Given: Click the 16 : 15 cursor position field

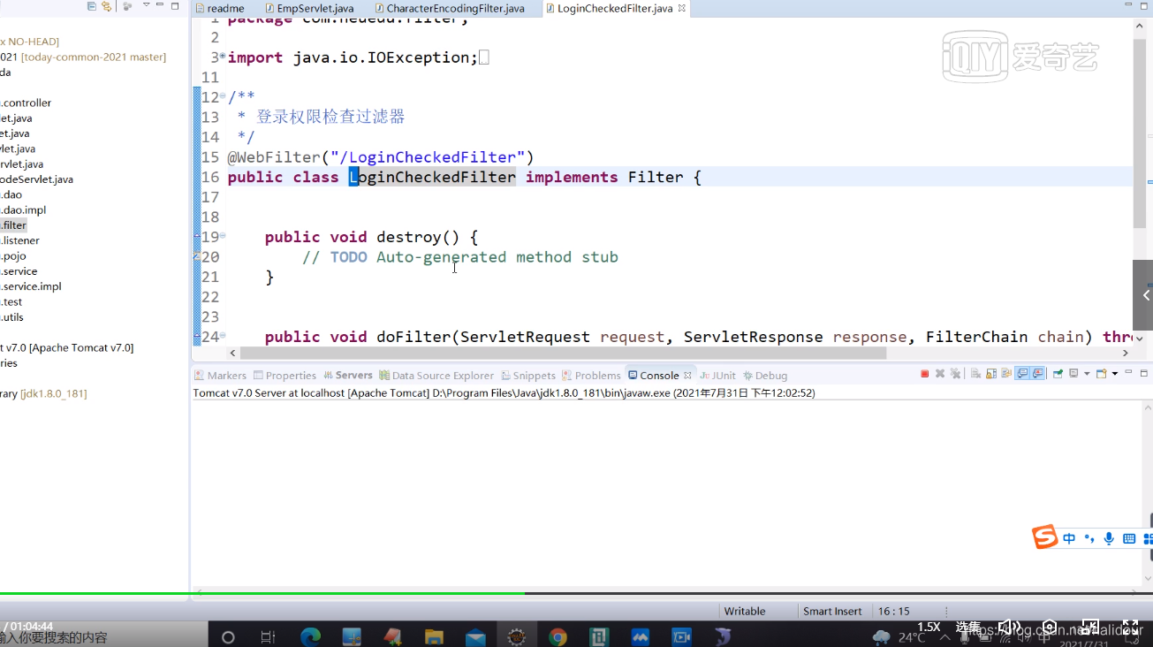Looking at the screenshot, I should click(x=893, y=611).
